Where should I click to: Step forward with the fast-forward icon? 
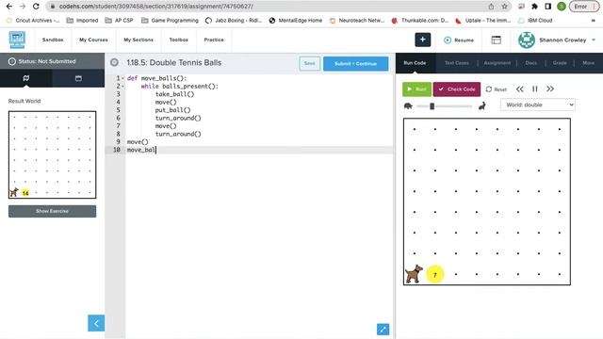[550, 89]
